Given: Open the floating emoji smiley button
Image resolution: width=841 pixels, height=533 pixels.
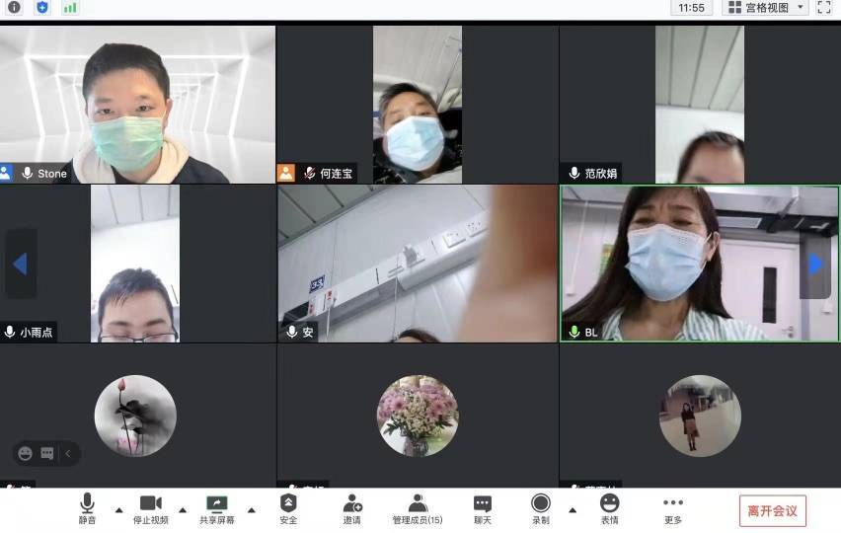Looking at the screenshot, I should point(25,454).
